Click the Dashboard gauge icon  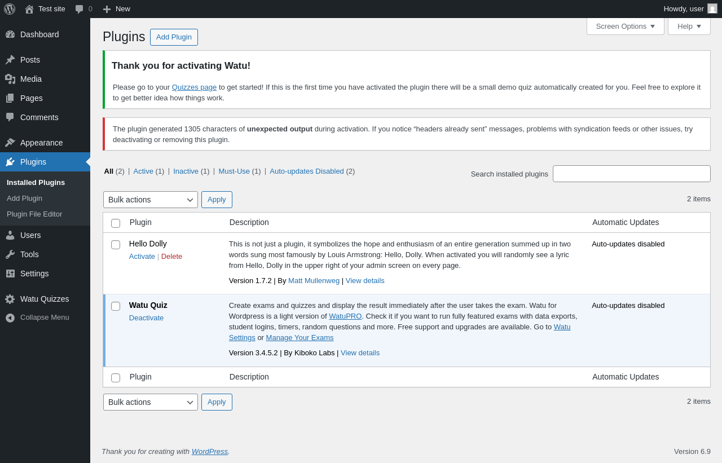(10, 34)
